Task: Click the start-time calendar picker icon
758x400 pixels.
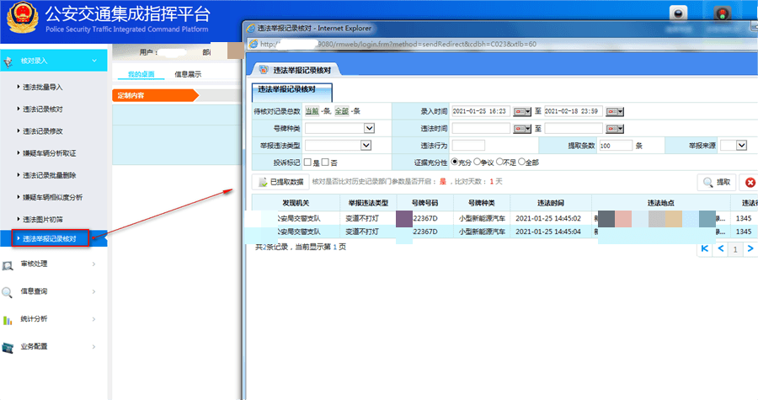Action: coord(522,111)
